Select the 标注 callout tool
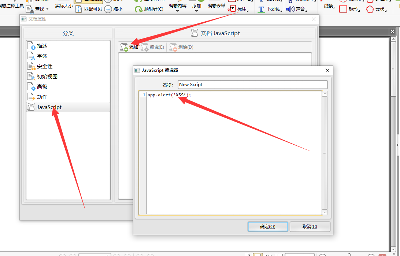400x256 pixels. [x=238, y=9]
